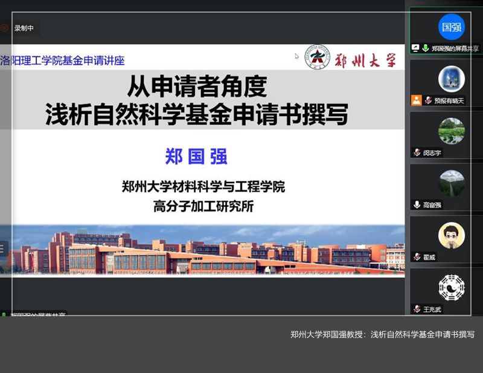Click the red recording indicator icon
Image resolution: width=483 pixels, height=373 pixels.
(5, 28)
